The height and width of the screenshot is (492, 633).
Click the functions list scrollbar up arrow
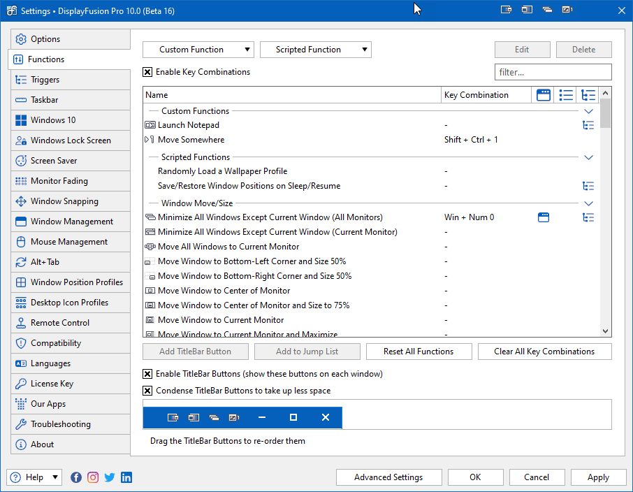pos(605,93)
